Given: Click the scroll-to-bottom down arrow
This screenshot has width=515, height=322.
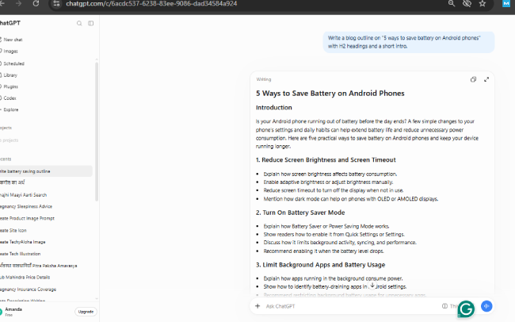Looking at the screenshot, I should click(x=372, y=286).
